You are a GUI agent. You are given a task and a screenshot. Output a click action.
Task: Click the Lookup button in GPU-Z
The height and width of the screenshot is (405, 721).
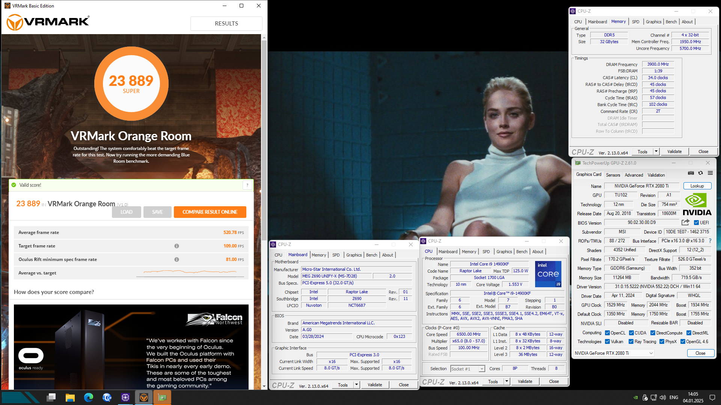(697, 186)
